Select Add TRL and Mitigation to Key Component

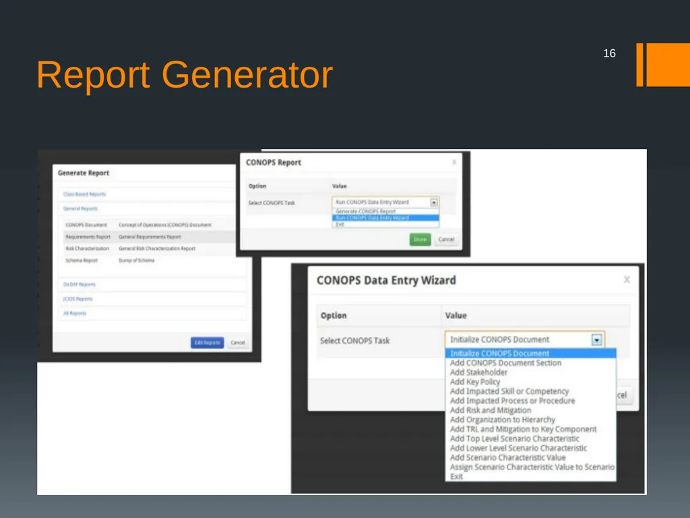[x=531, y=430]
